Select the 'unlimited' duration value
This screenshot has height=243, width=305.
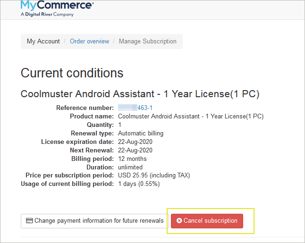(x=130, y=167)
